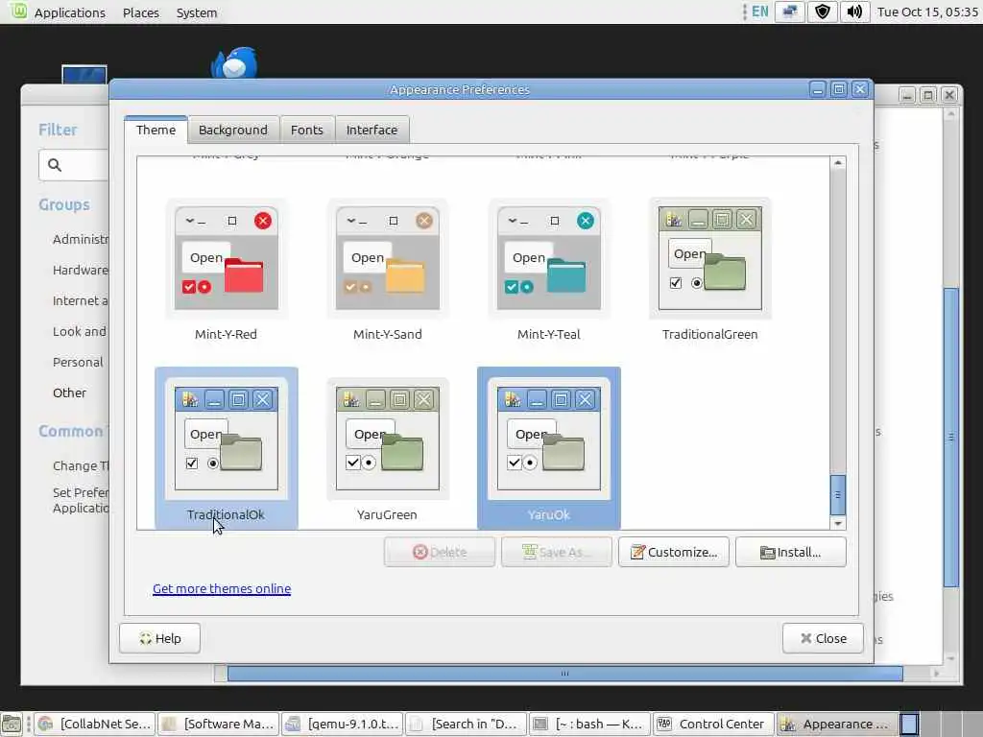Click Control Center vertical scrollbar handle
This screenshot has height=737, width=983.
point(951,437)
